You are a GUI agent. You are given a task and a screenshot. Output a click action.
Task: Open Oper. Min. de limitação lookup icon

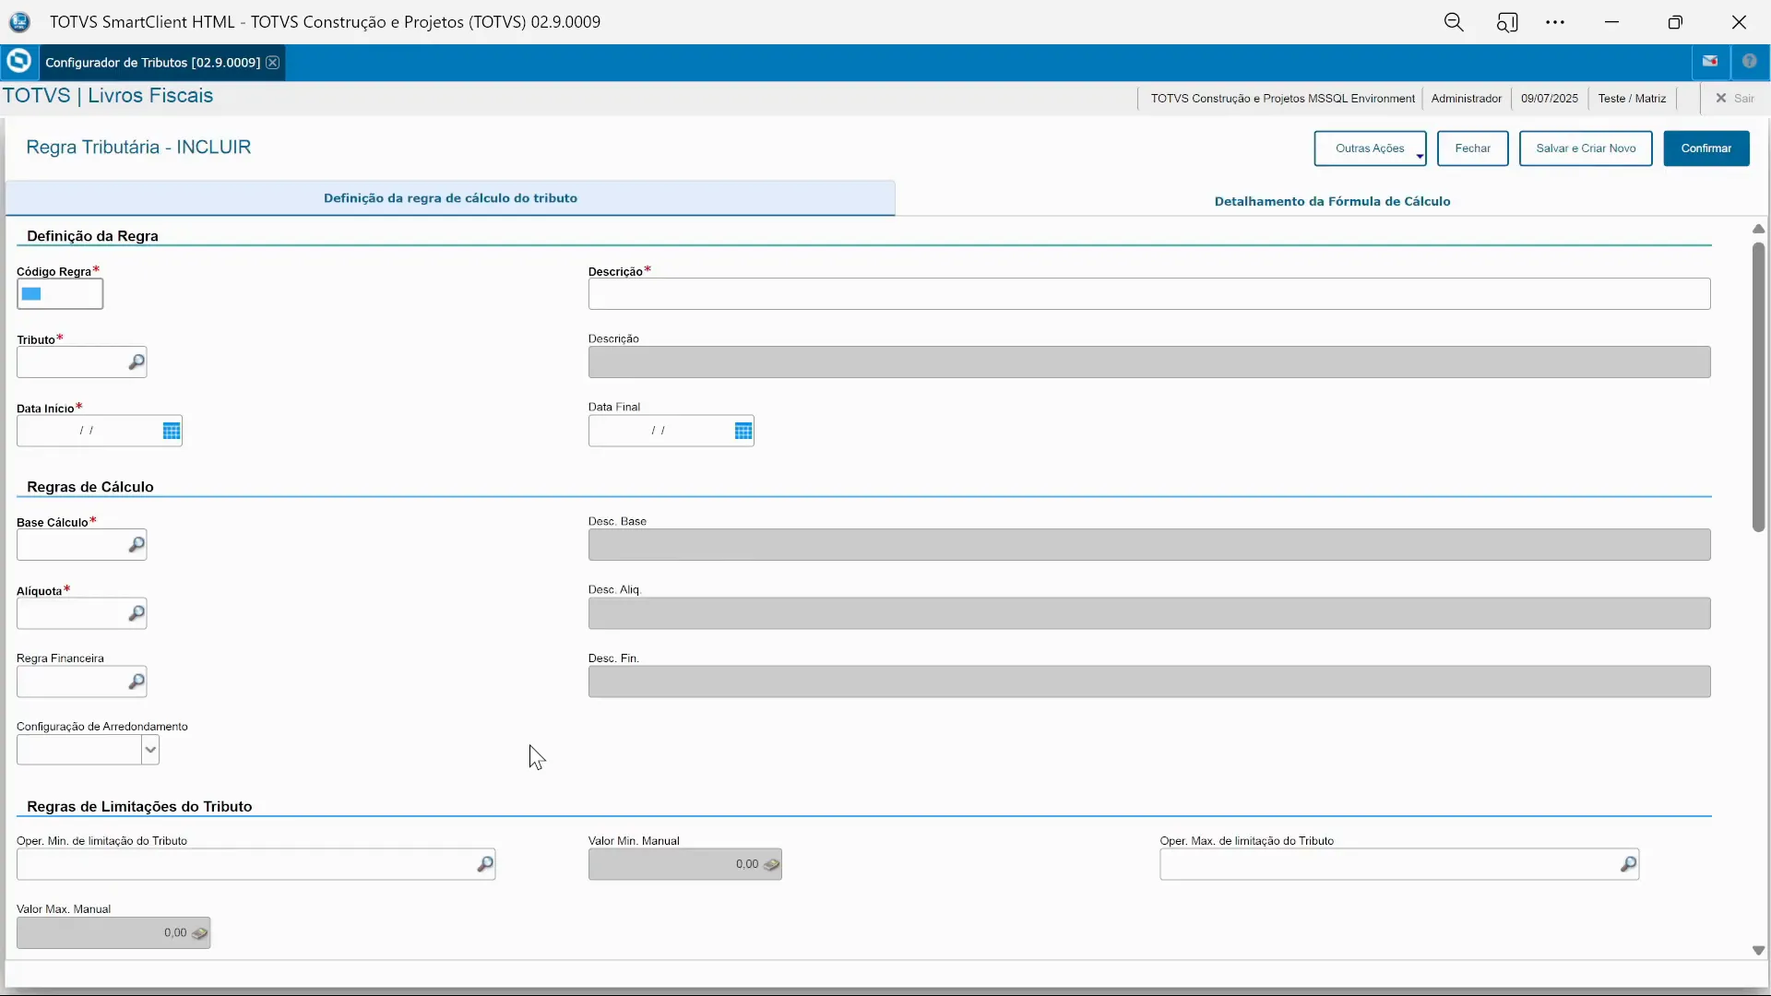[485, 864]
